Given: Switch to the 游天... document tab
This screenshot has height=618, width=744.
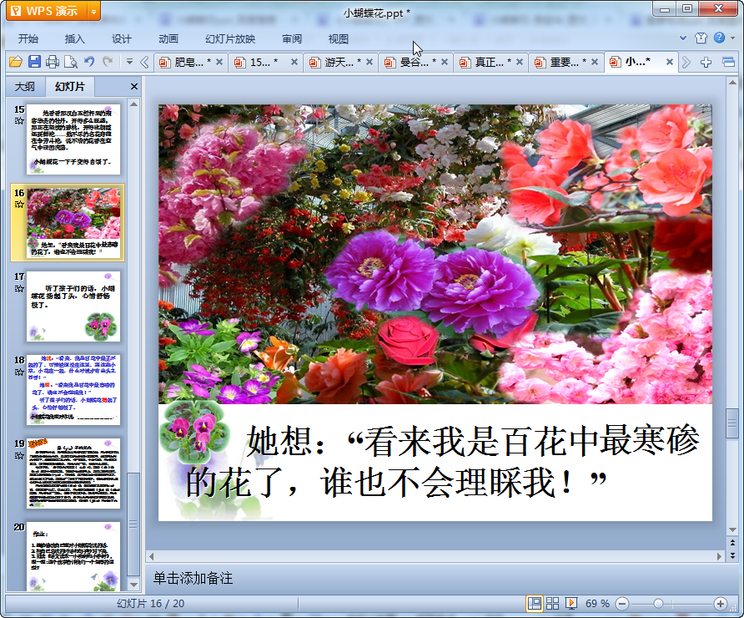Looking at the screenshot, I should click(339, 63).
